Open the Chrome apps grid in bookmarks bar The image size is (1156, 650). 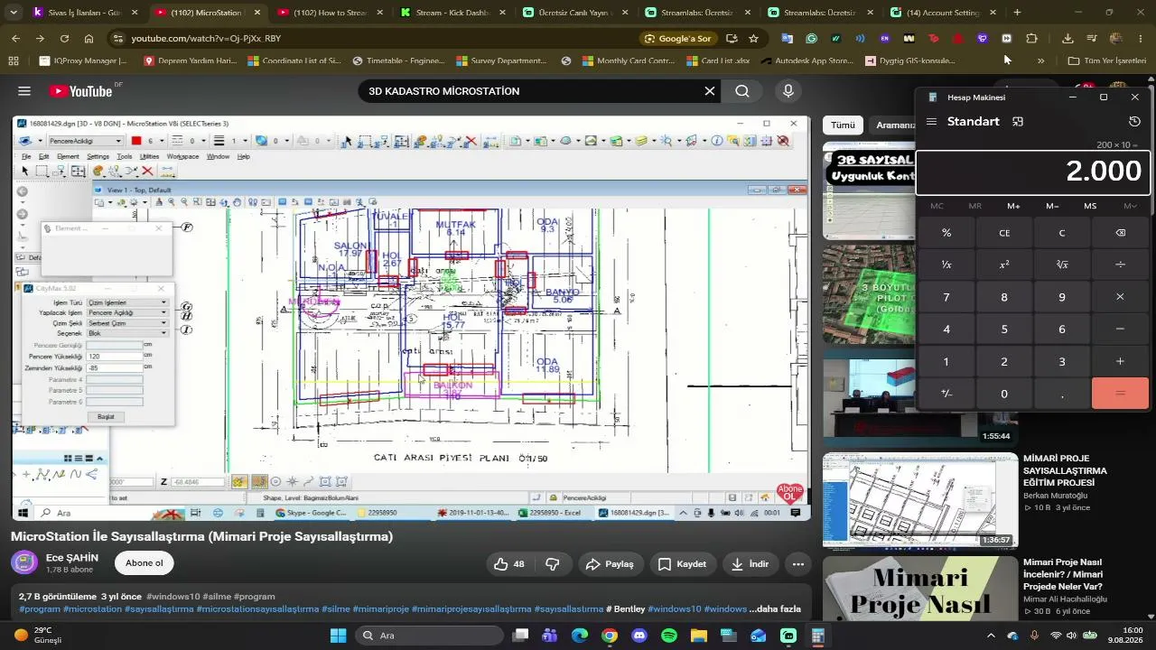13,61
